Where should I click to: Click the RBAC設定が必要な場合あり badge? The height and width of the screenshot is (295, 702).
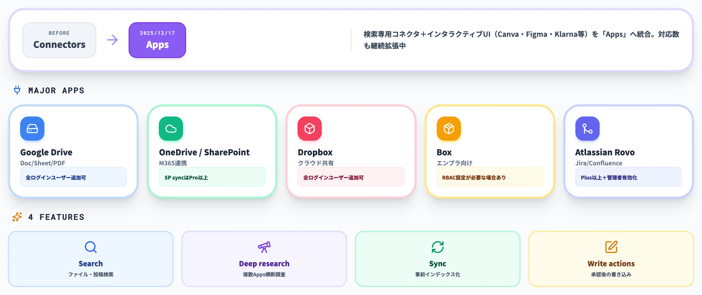[x=490, y=177]
